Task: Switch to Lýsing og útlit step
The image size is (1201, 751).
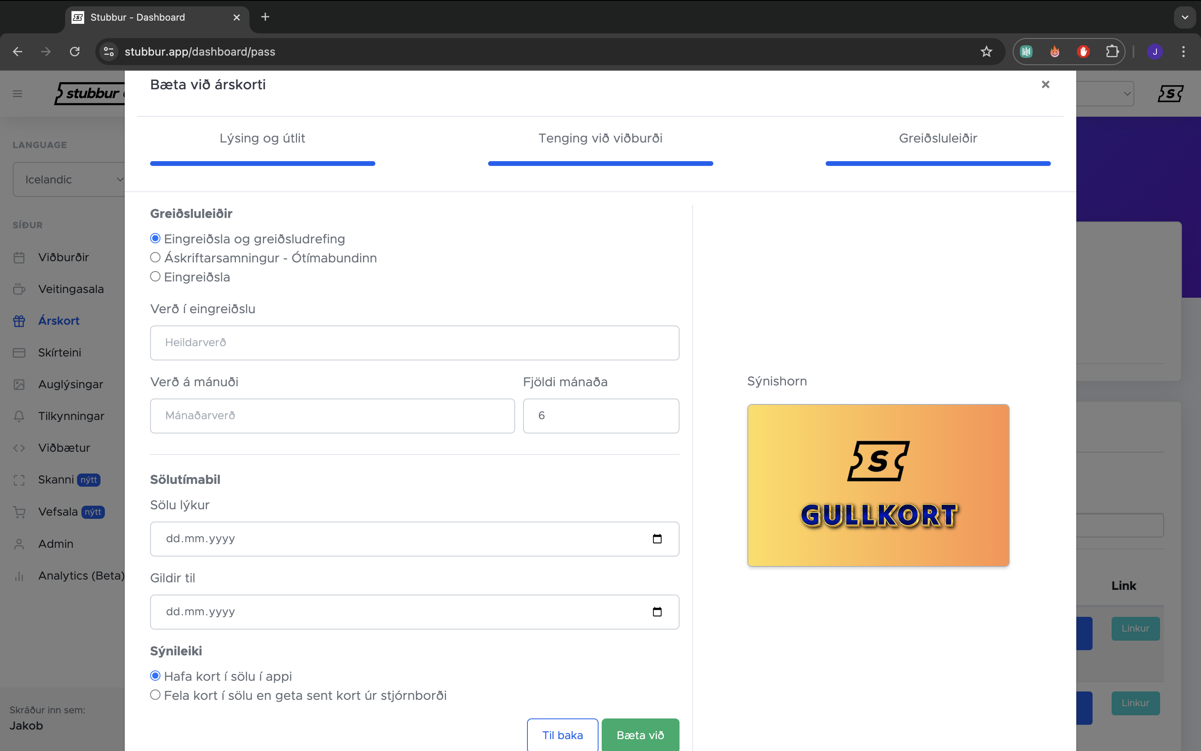Action: point(263,138)
